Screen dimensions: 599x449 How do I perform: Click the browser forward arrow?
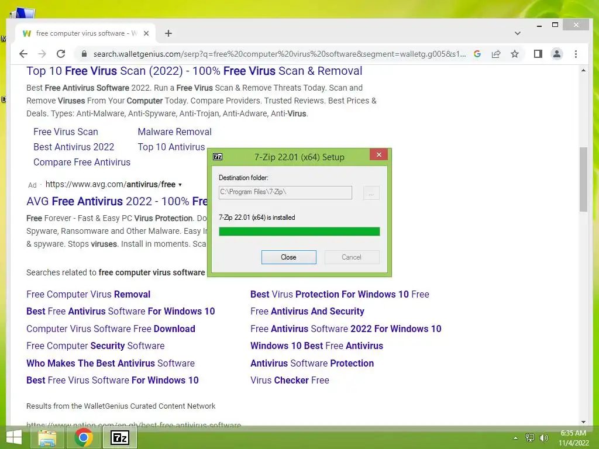[x=42, y=54]
